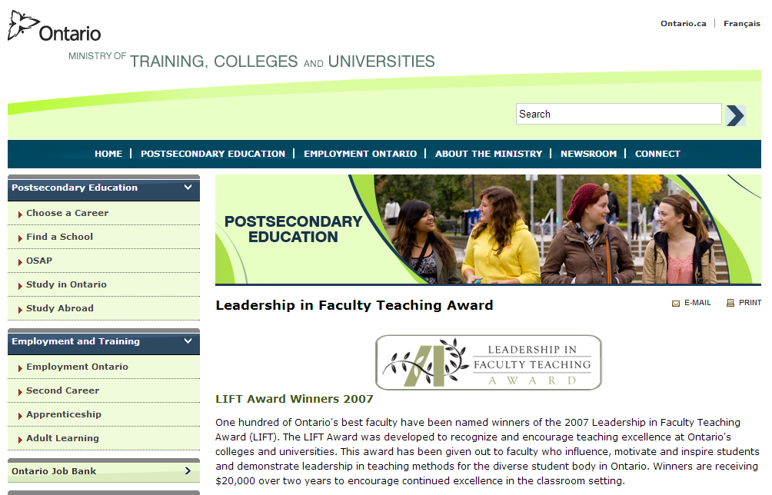This screenshot has height=495, width=772.
Task: Expand the Ontario Job Bank section
Action: 188,471
